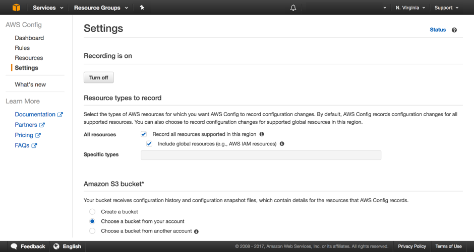Viewport: 474px width, 252px height.
Task: Select Choose a bucket from your account
Action: pos(92,221)
